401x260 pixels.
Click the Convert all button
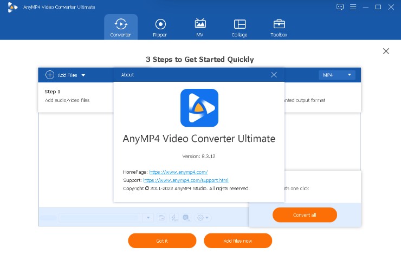pos(305,214)
